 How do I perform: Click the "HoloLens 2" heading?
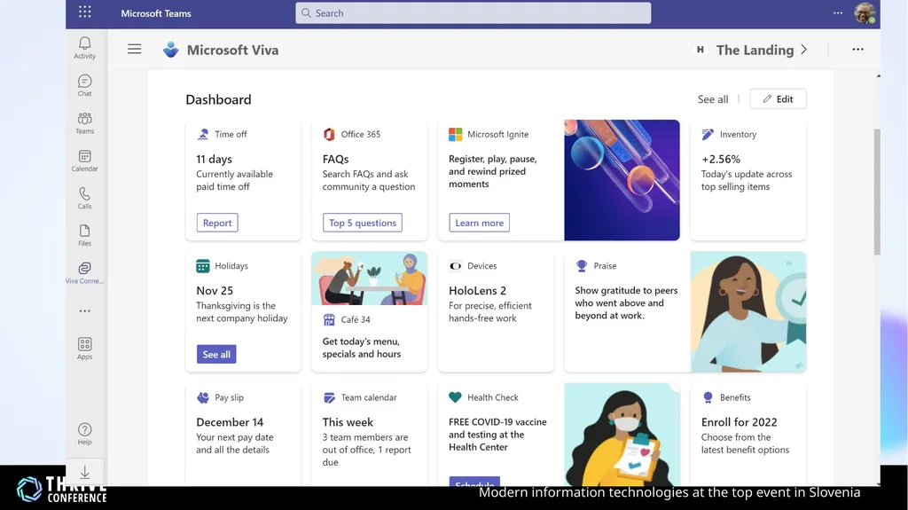point(477,290)
